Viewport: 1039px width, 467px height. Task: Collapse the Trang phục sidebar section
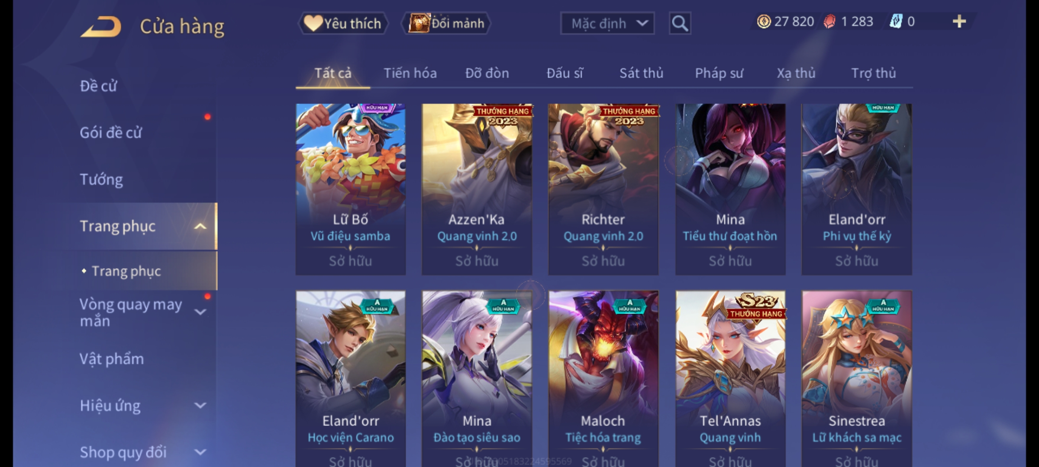coord(200,226)
